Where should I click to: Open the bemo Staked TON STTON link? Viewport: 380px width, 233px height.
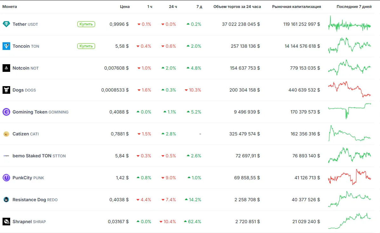pos(39,156)
